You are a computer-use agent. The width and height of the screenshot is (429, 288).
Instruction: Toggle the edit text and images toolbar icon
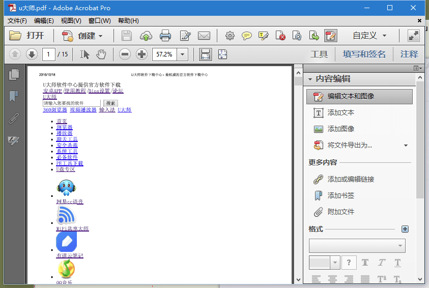[x=330, y=36]
